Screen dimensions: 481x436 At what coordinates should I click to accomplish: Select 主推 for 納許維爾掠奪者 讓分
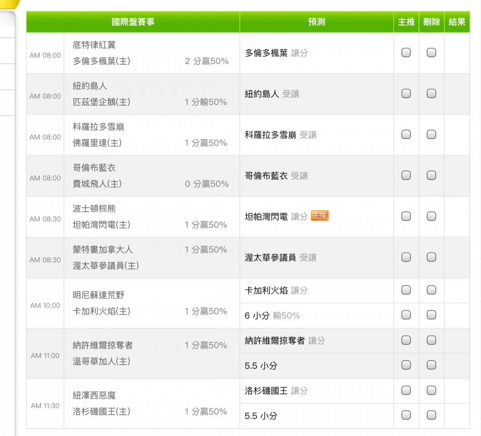(406, 340)
